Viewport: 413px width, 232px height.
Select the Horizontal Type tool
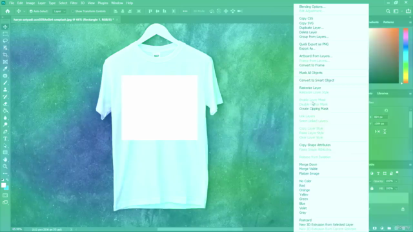coord(5,139)
